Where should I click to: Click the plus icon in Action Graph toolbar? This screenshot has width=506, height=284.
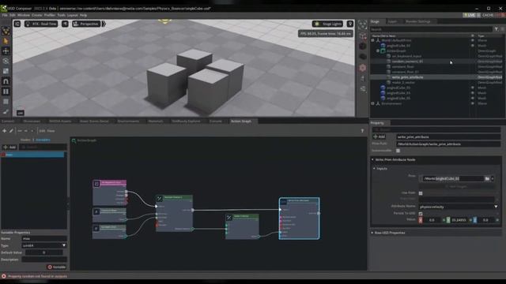[4, 131]
